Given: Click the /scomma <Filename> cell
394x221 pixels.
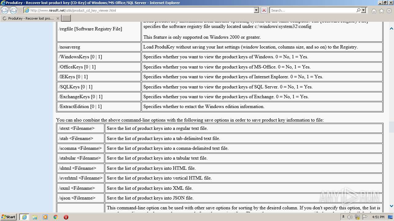Looking at the screenshot, I should [81, 148].
